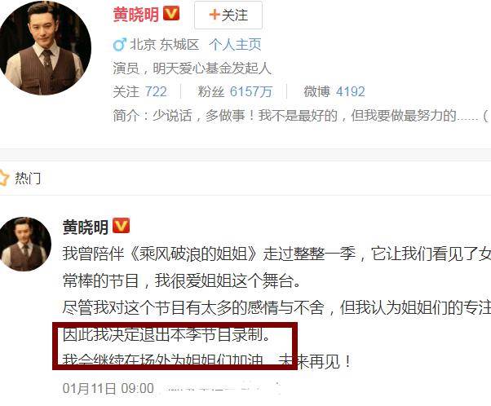
Task: View the 关注 722 following count
Action: [140, 92]
